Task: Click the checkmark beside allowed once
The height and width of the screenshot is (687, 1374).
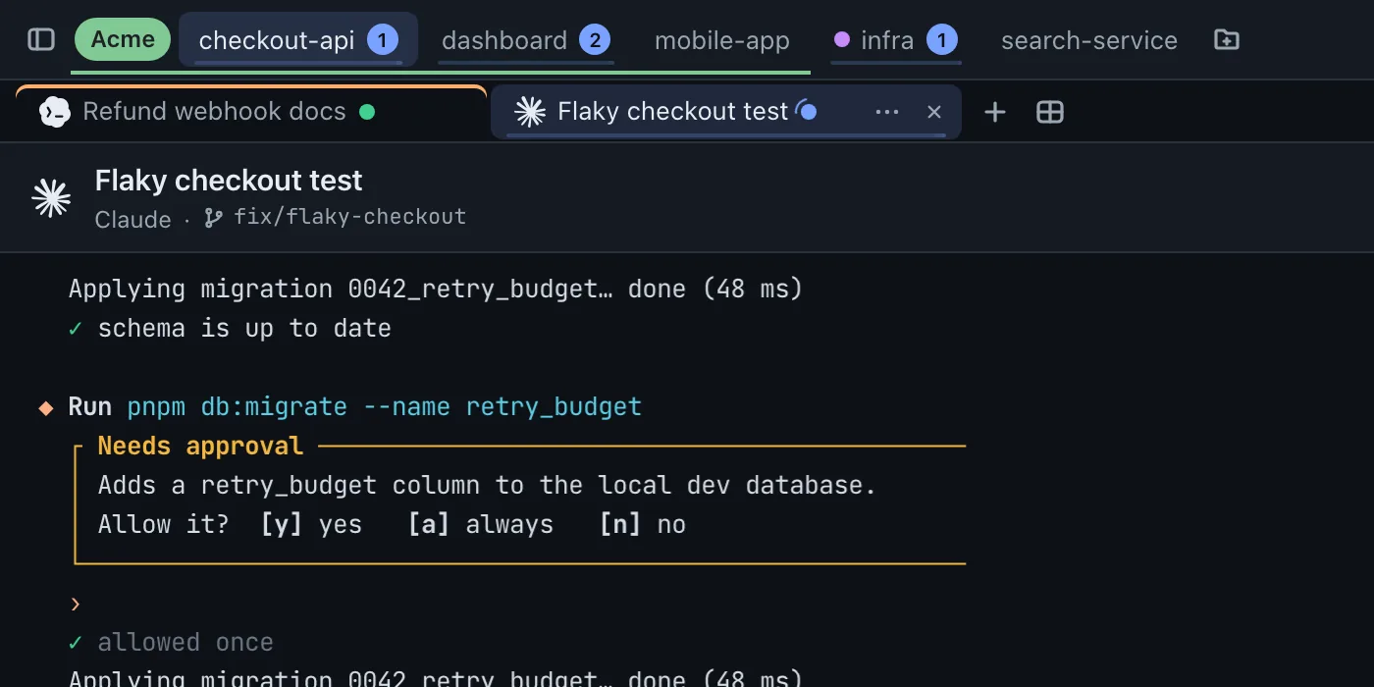Action: pos(76,643)
